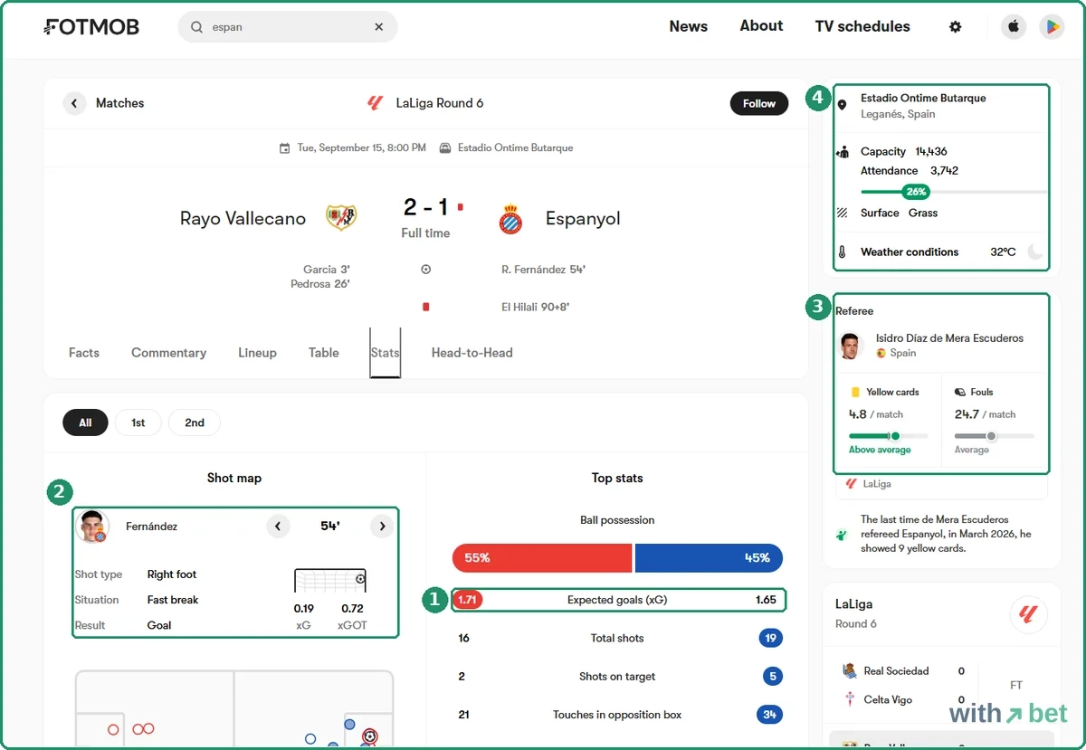Open the Apple App Store link
1086x750 pixels.
pyautogui.click(x=1014, y=27)
